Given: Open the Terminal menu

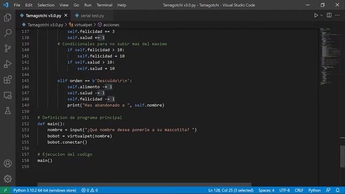Looking at the screenshot, I should coord(104,5).
